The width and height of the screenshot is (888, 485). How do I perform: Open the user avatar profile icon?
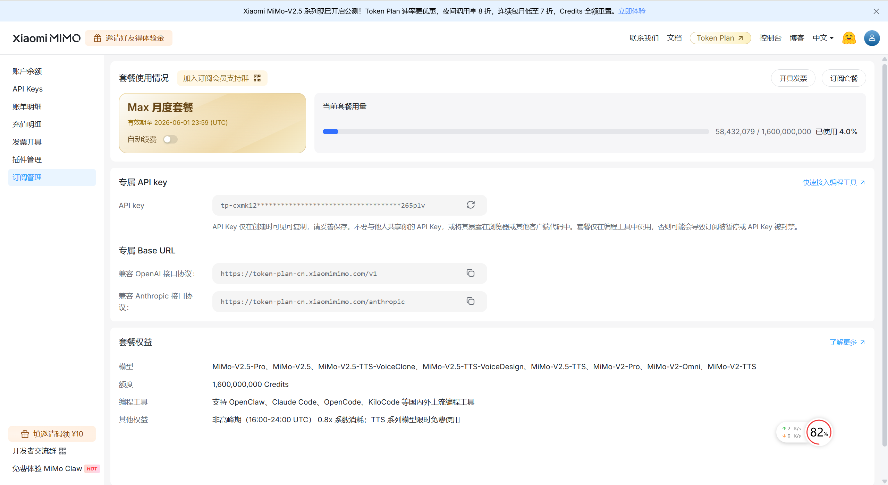[872, 38]
